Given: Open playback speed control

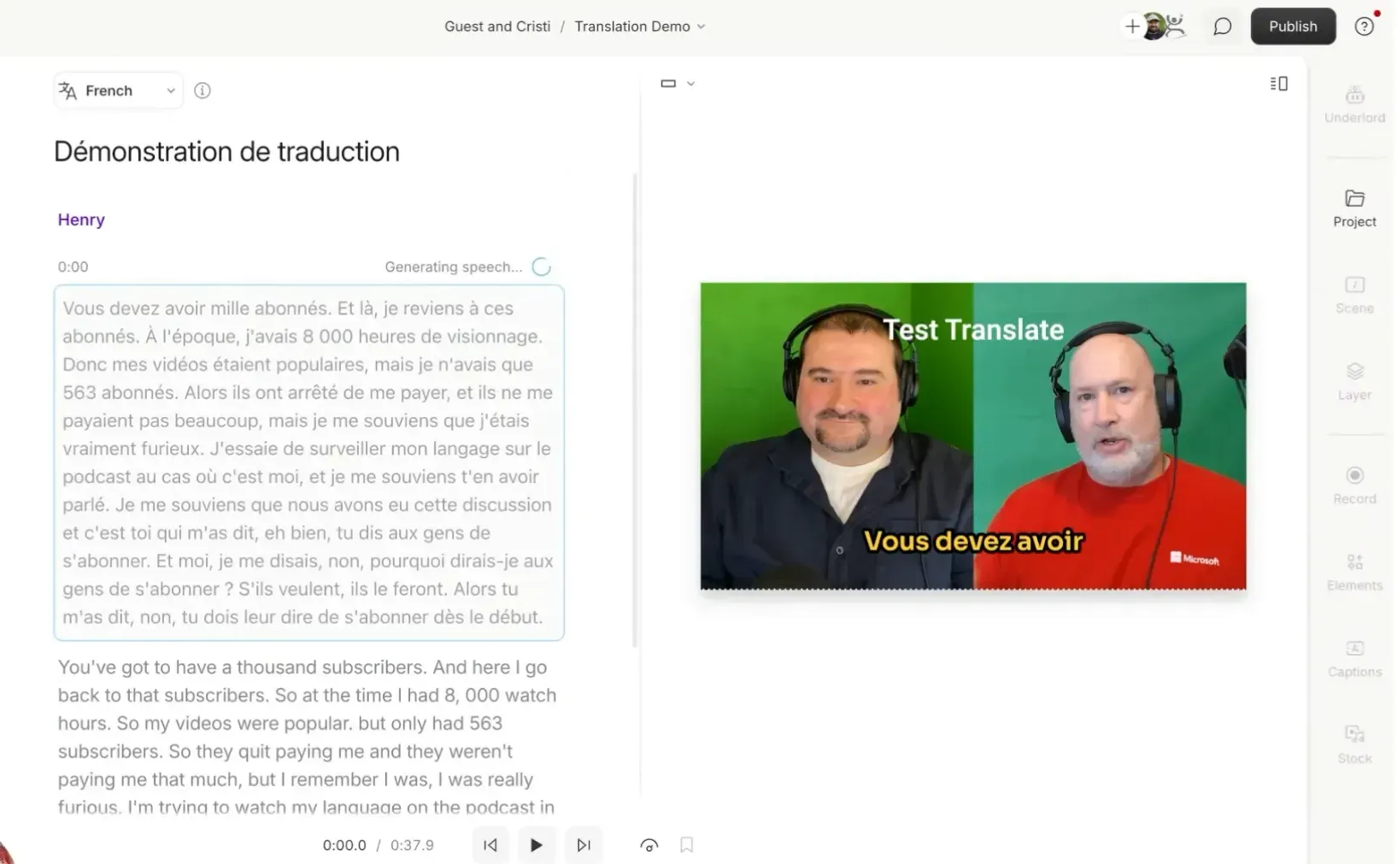Looking at the screenshot, I should pyautogui.click(x=649, y=845).
